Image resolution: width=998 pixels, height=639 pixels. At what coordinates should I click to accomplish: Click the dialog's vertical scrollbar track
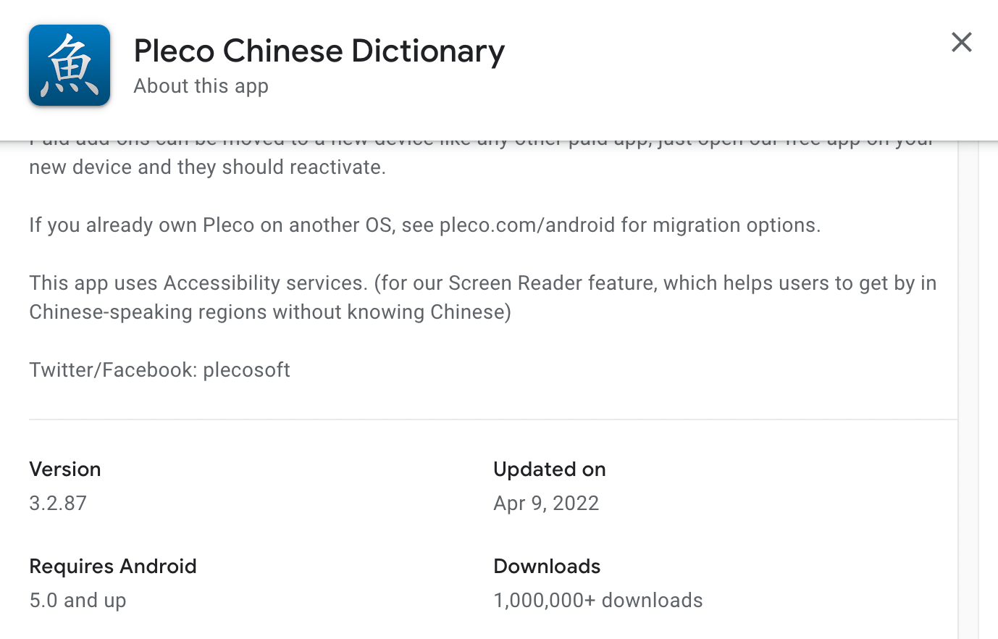tap(968, 391)
